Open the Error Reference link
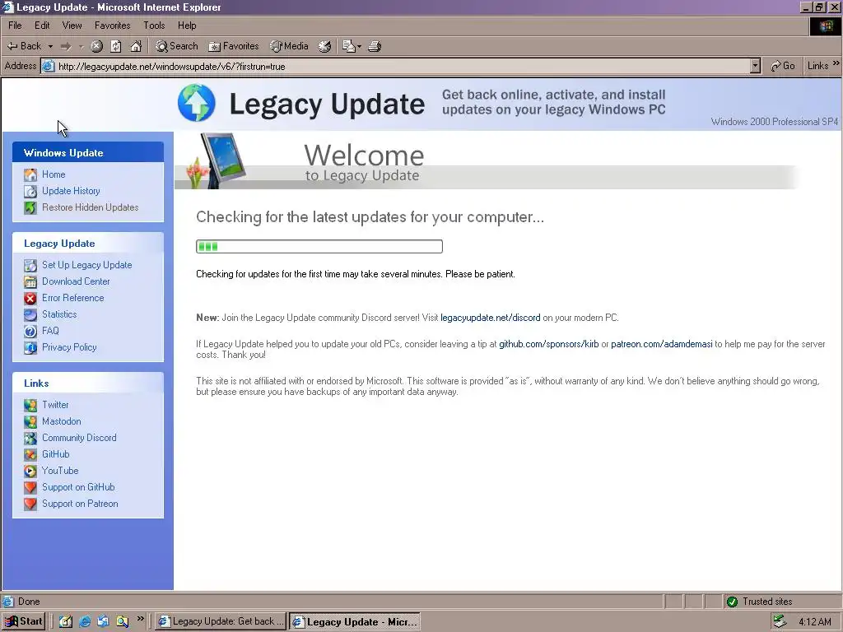The height and width of the screenshot is (632, 843). click(73, 298)
